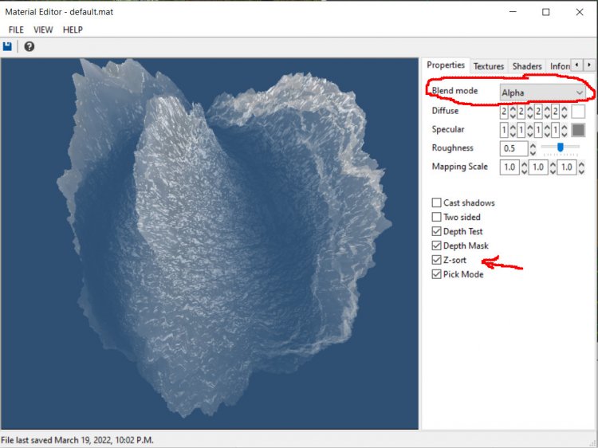Switch to the Shaders tab

coord(527,66)
